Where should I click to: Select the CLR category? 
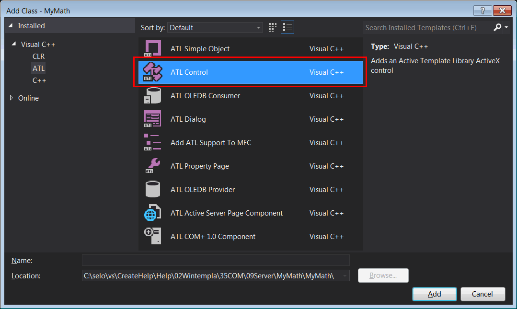(39, 57)
